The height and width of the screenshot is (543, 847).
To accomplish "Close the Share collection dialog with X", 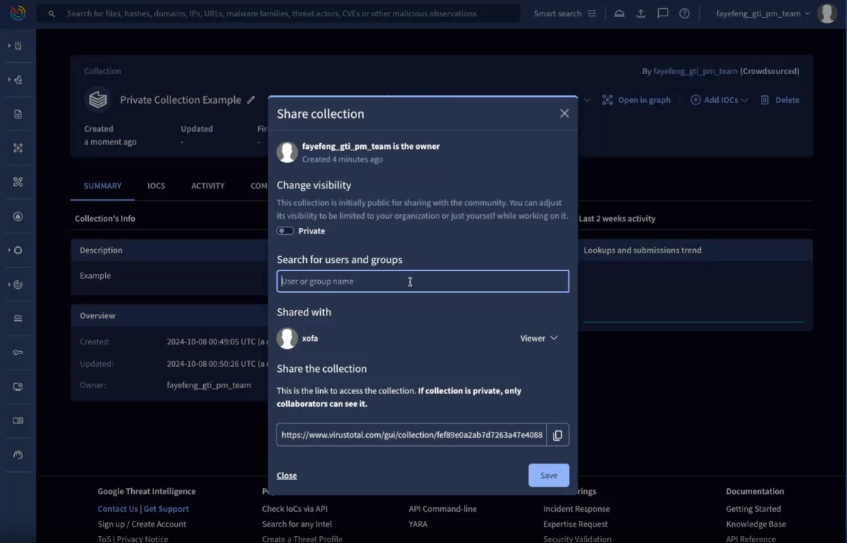I will coord(565,113).
